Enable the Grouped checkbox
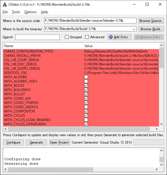 [x=67, y=37]
